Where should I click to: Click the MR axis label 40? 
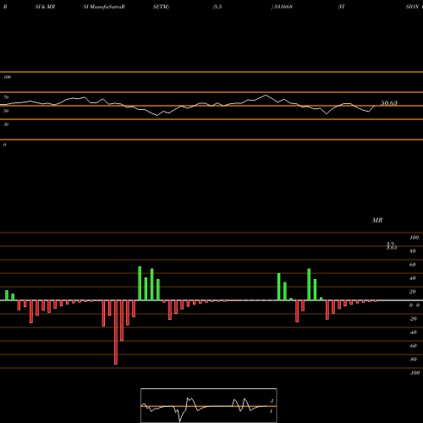point(413,278)
